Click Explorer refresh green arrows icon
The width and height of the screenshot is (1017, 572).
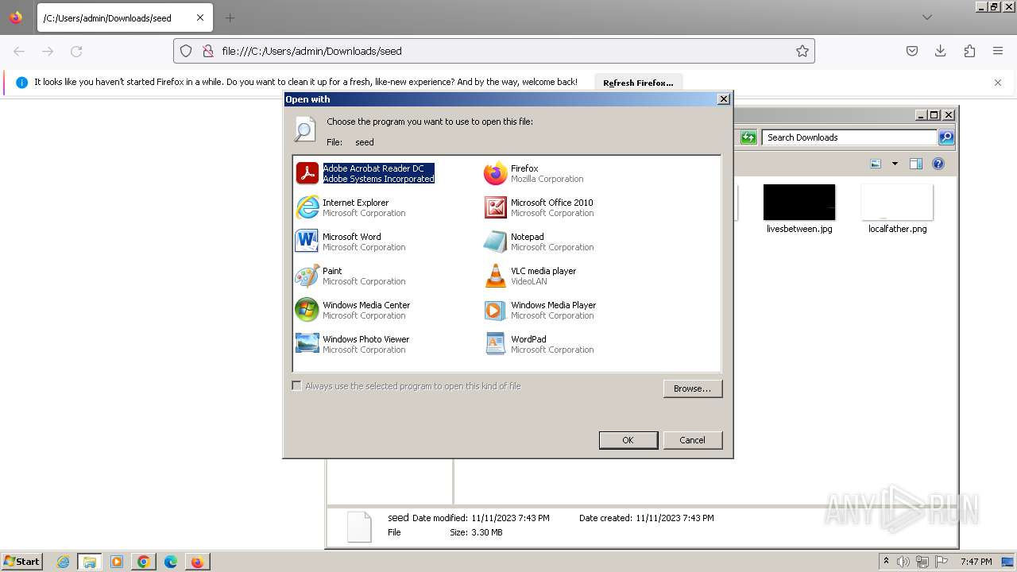pos(748,137)
